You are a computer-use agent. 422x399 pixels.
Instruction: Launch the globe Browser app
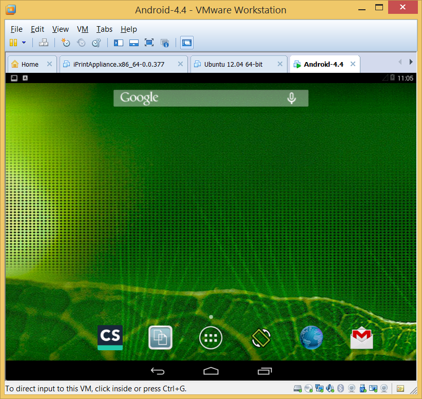point(312,337)
